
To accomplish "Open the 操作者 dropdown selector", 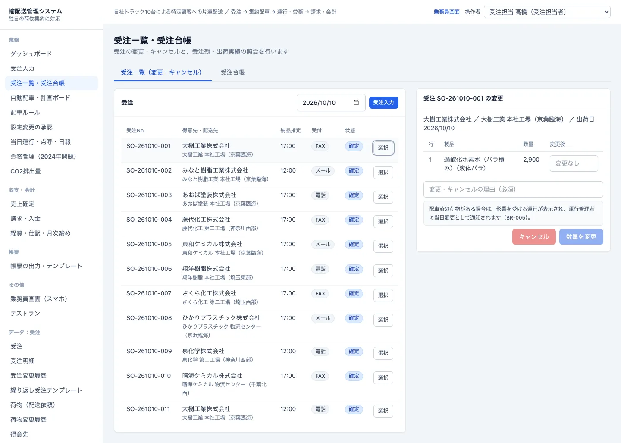I will click(x=547, y=12).
